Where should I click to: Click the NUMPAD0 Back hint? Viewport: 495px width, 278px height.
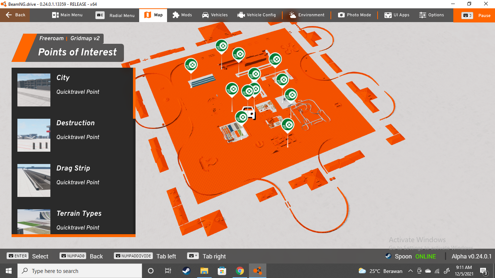[81, 256]
